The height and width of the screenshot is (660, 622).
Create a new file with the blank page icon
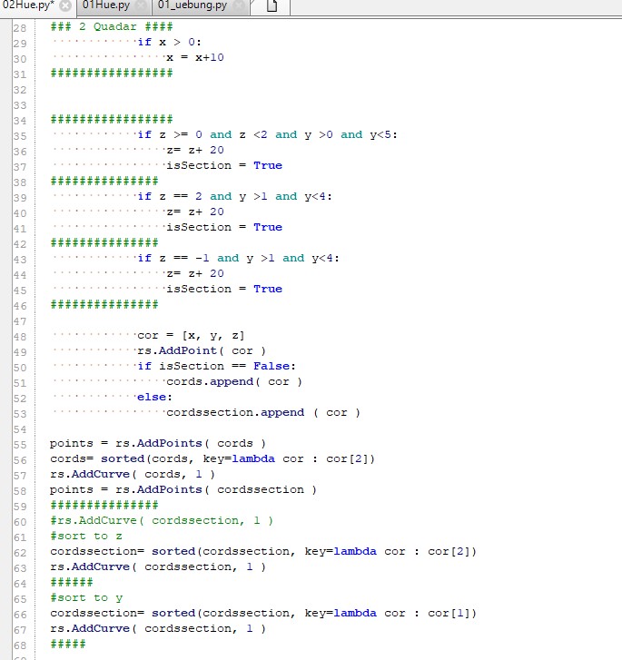click(x=272, y=5)
